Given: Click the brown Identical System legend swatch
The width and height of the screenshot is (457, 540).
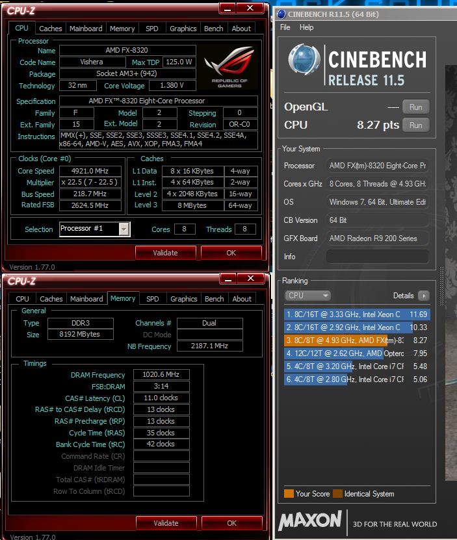Looking at the screenshot, I should [338, 493].
